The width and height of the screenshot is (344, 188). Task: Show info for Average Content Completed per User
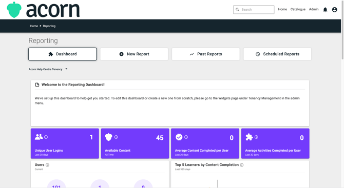(186, 137)
